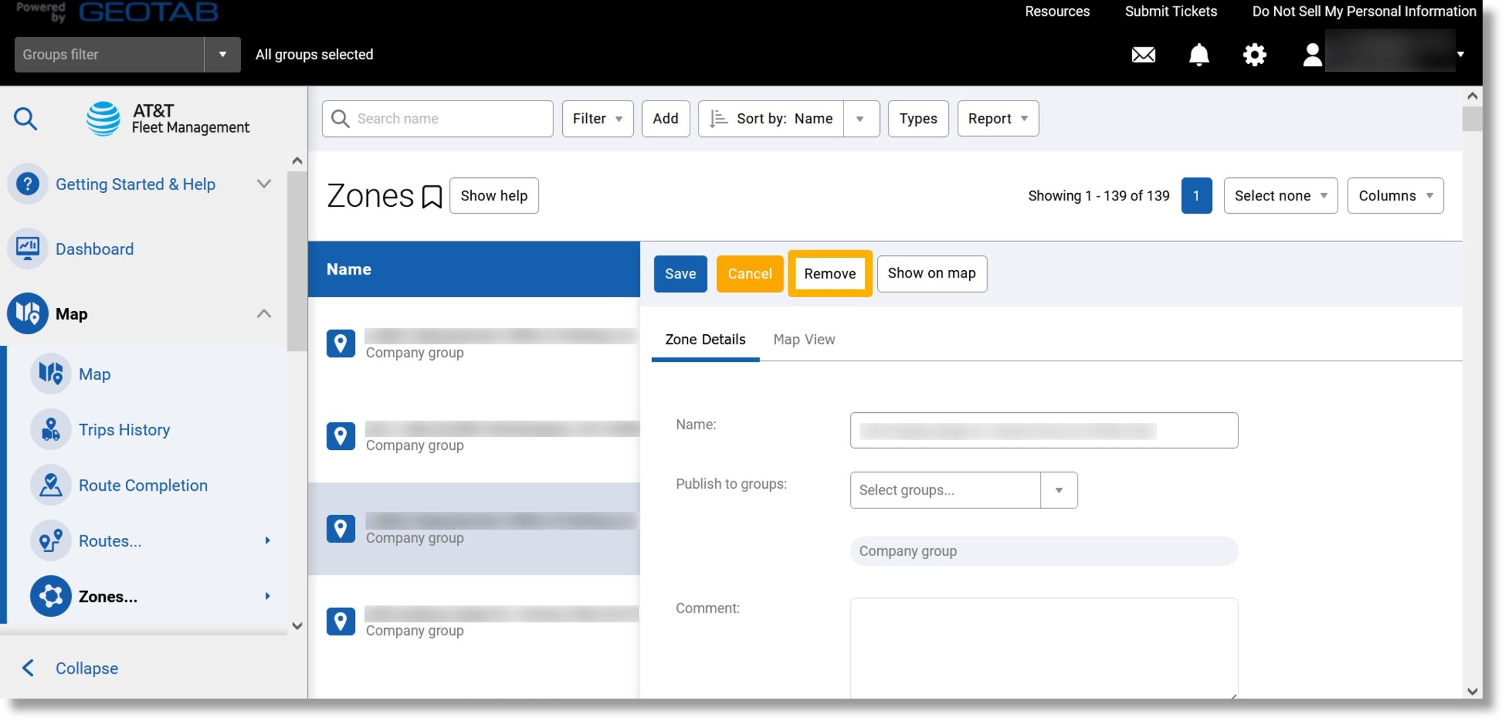Click the Company group chip

(x=1044, y=551)
